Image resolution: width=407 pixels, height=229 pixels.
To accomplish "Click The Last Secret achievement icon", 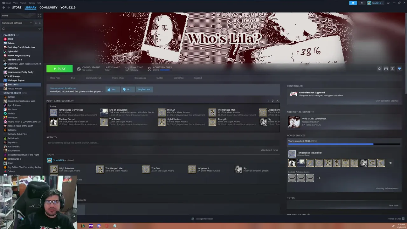I will [53, 121].
